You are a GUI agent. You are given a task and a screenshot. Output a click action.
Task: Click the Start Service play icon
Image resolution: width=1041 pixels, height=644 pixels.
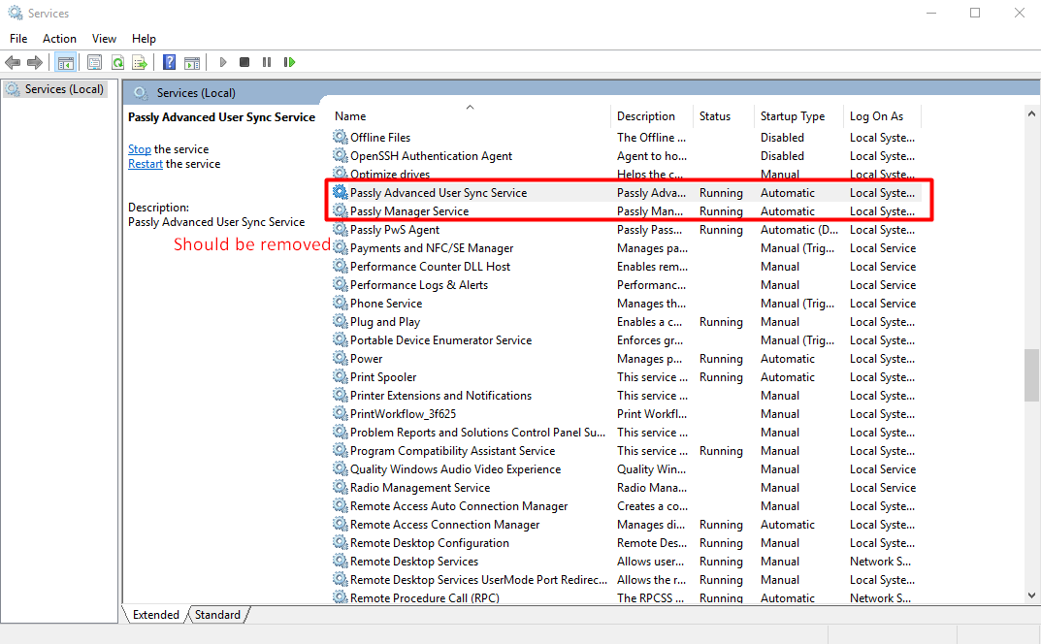coord(223,62)
